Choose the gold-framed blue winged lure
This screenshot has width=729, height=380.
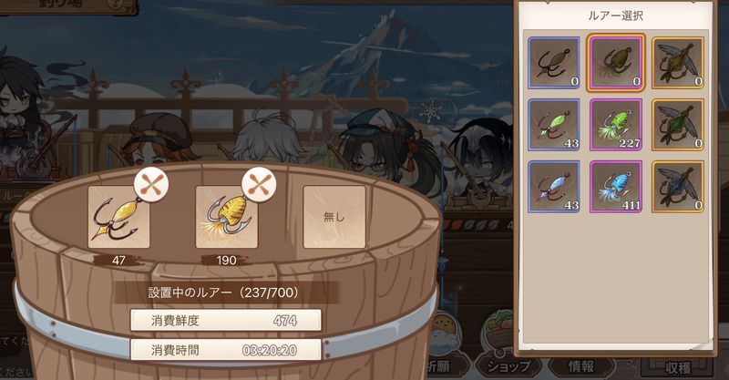(677, 187)
